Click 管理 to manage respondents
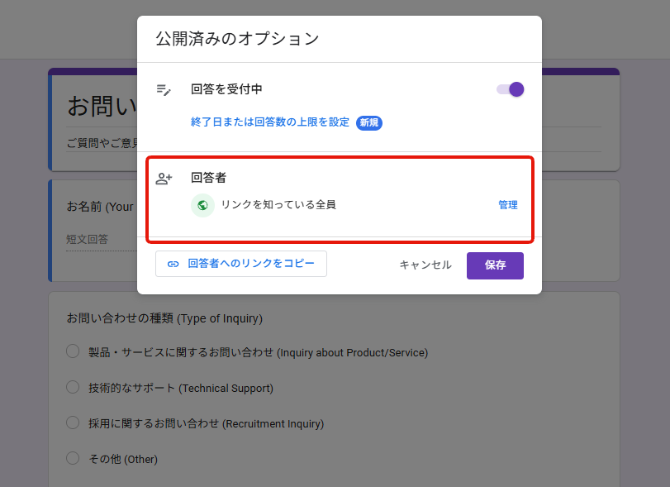 tap(507, 205)
